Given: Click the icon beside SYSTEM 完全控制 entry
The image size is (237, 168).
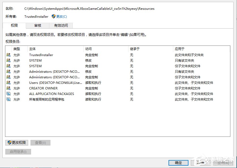Looking at the screenshot, I should point(9,66).
